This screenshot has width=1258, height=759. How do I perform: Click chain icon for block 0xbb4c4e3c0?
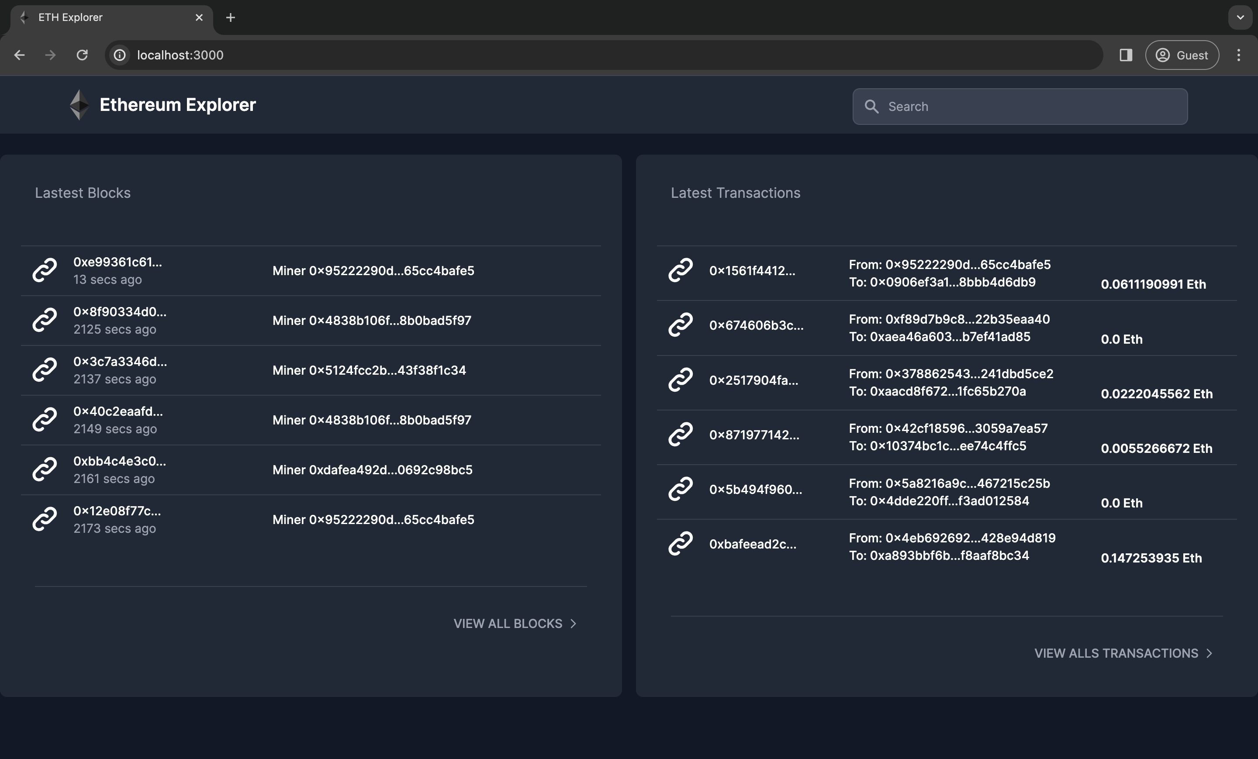point(45,469)
